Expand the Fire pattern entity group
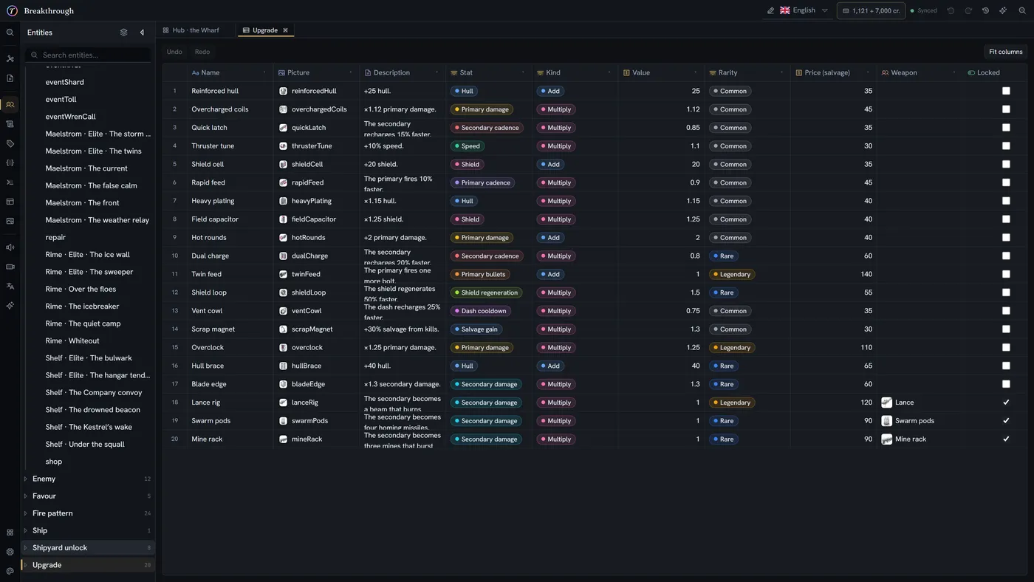Image resolution: width=1034 pixels, height=582 pixels. tap(25, 513)
